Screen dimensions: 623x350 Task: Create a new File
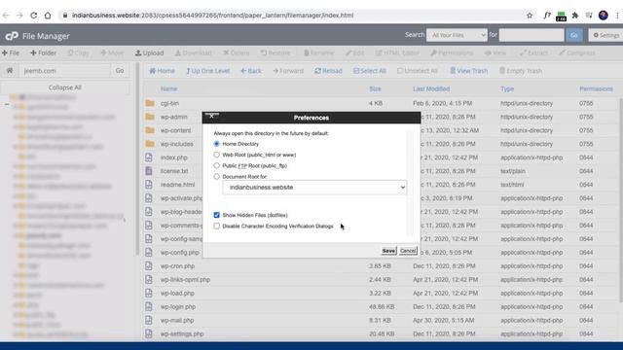[11, 52]
